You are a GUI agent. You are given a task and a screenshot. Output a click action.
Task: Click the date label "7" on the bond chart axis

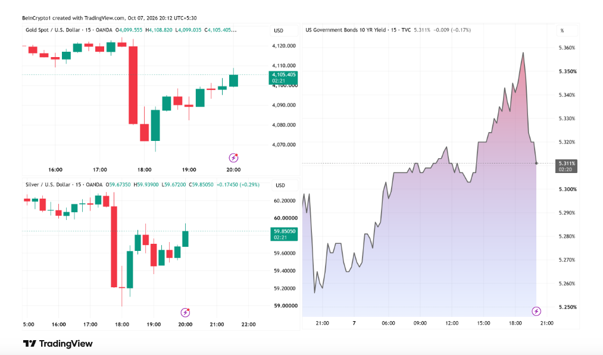(x=354, y=323)
